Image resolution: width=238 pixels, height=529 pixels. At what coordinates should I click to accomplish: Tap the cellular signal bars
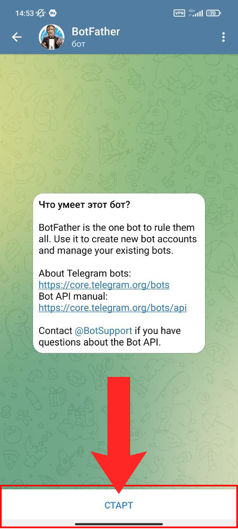point(199,13)
